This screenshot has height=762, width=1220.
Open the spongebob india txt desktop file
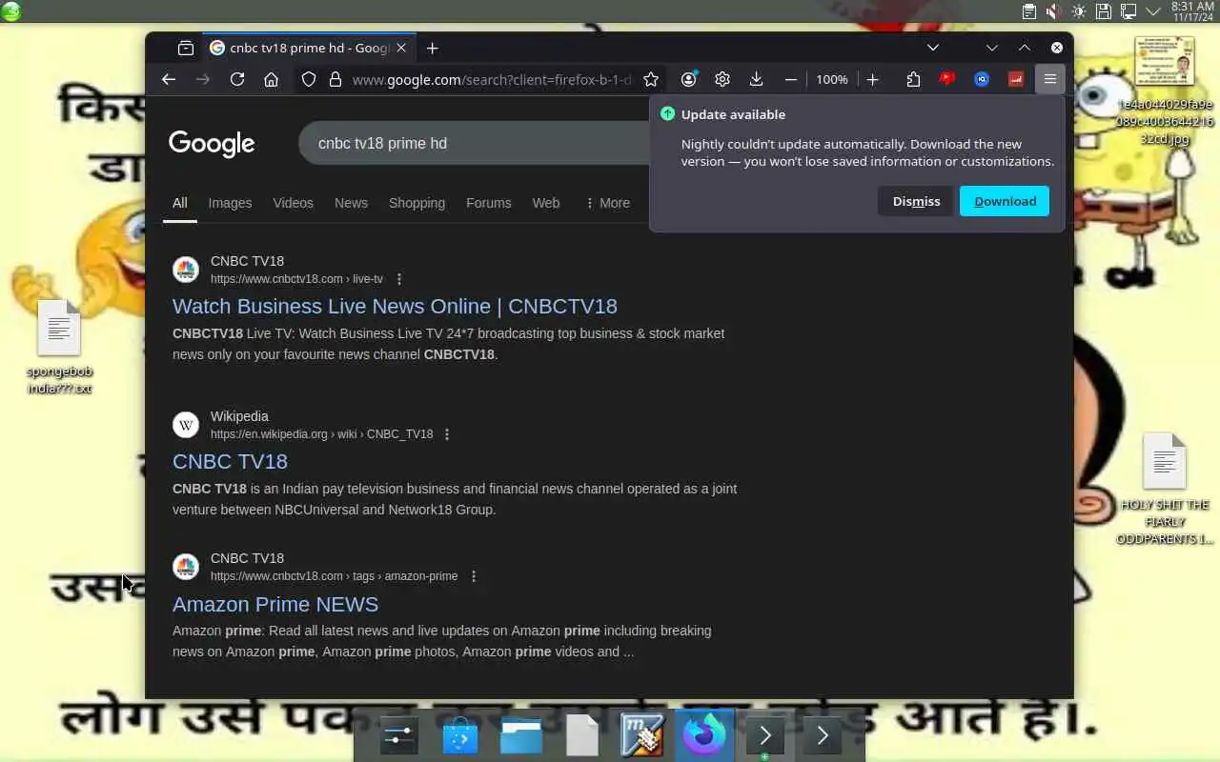tap(59, 347)
